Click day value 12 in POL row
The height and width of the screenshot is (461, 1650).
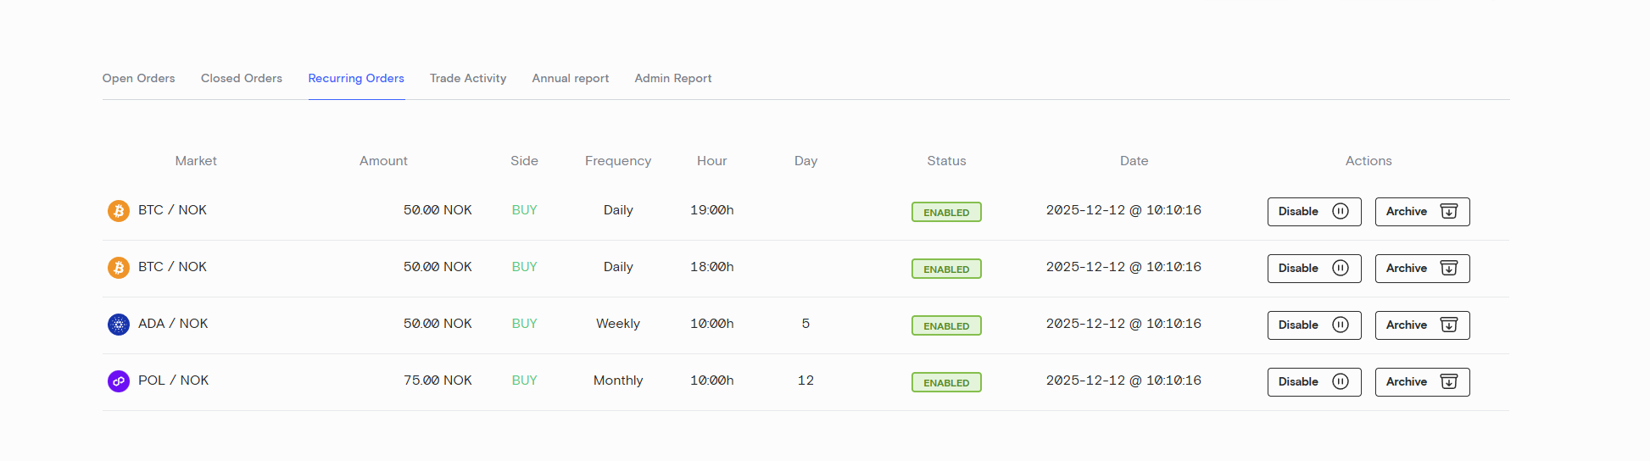point(805,380)
